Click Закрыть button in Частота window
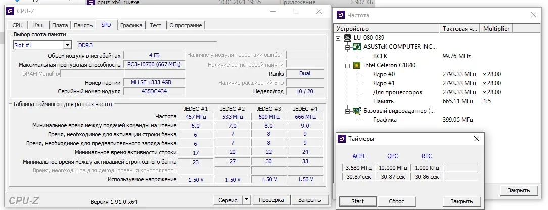This screenshot has width=548, height=210. 519,190
